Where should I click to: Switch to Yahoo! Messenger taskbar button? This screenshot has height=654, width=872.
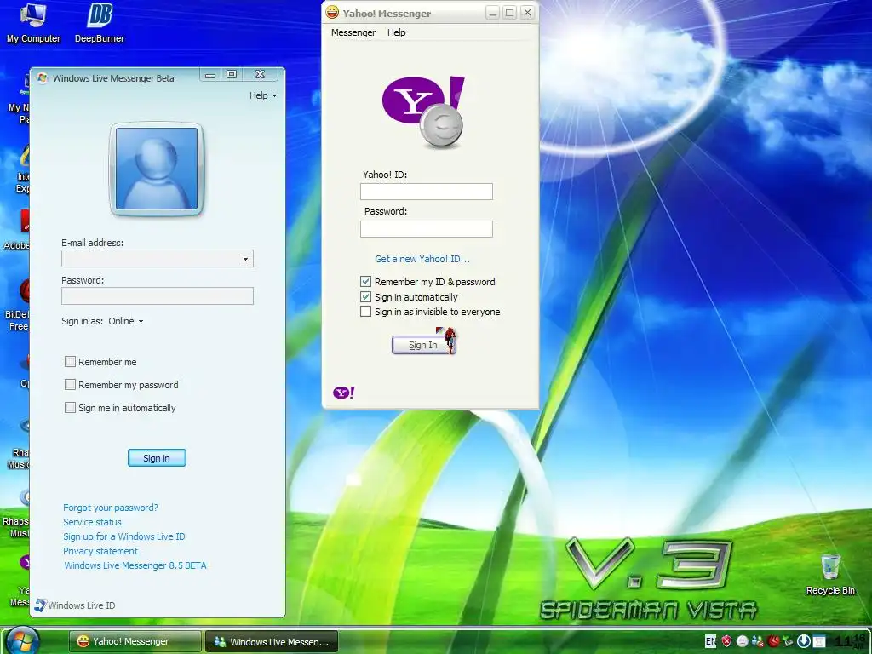pos(135,641)
